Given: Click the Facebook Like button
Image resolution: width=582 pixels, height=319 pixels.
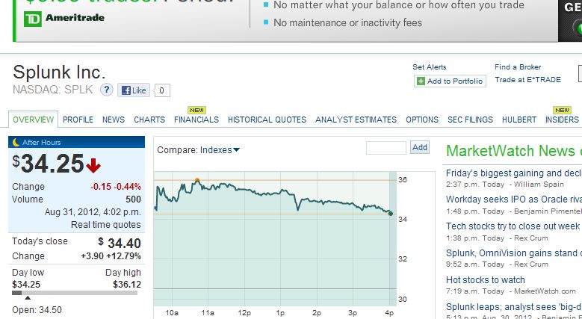Looking at the screenshot, I should [134, 90].
